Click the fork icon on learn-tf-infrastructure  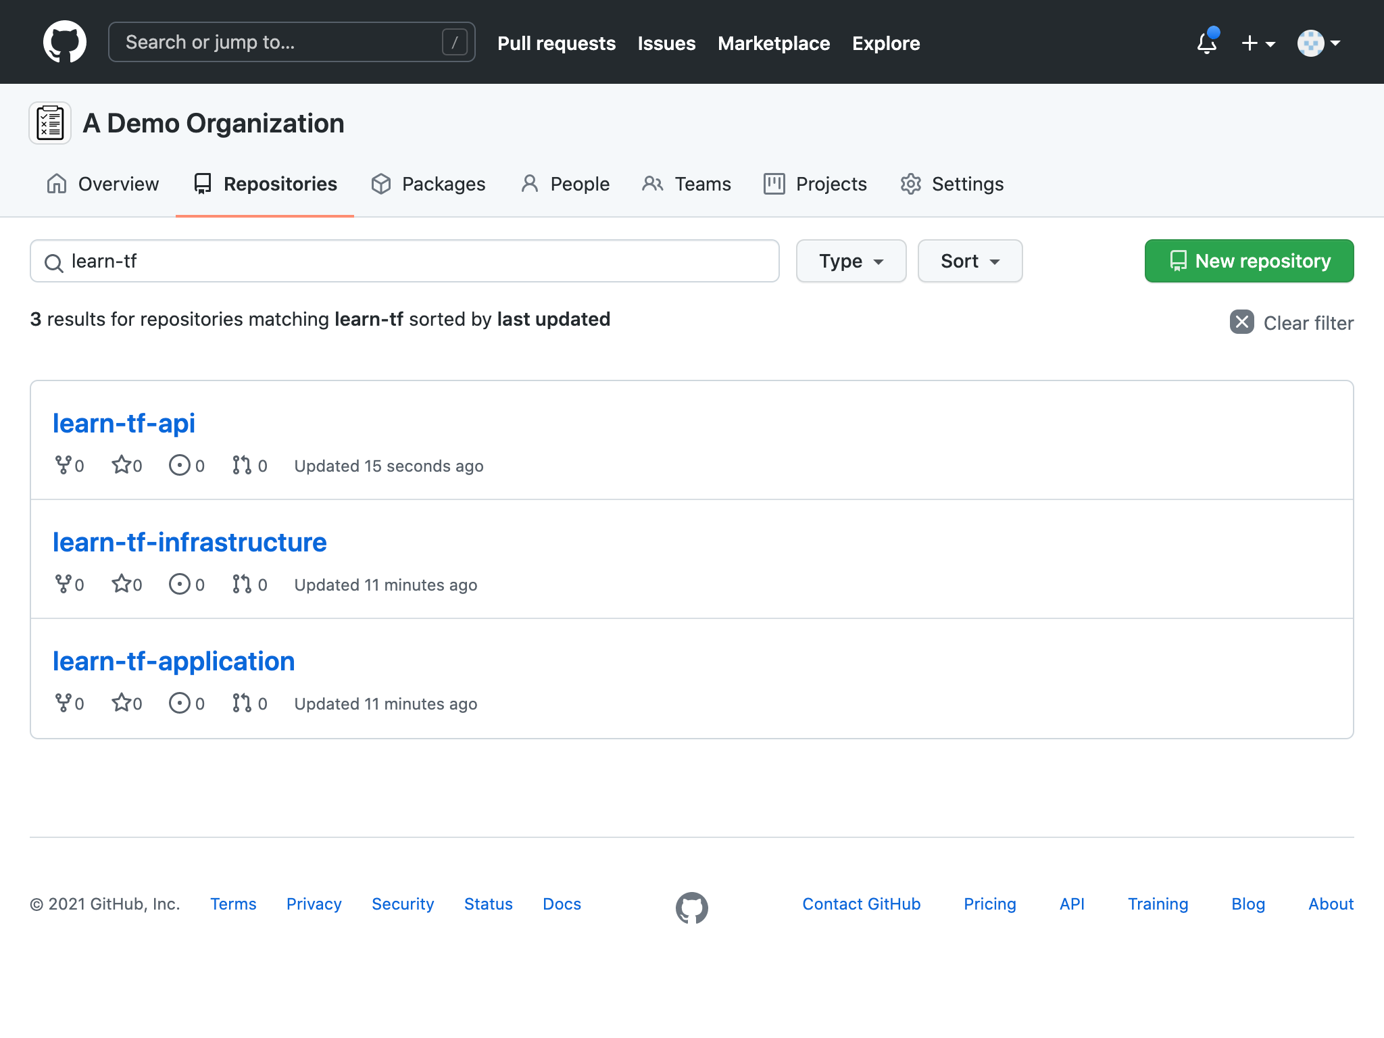[64, 584]
